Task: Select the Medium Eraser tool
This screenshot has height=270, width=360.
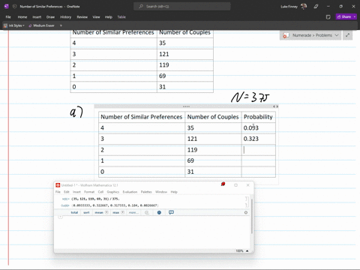Action: [41, 25]
